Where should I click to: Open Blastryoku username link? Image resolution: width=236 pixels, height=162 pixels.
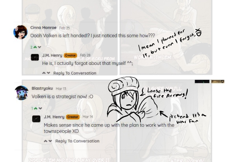tap(42, 88)
